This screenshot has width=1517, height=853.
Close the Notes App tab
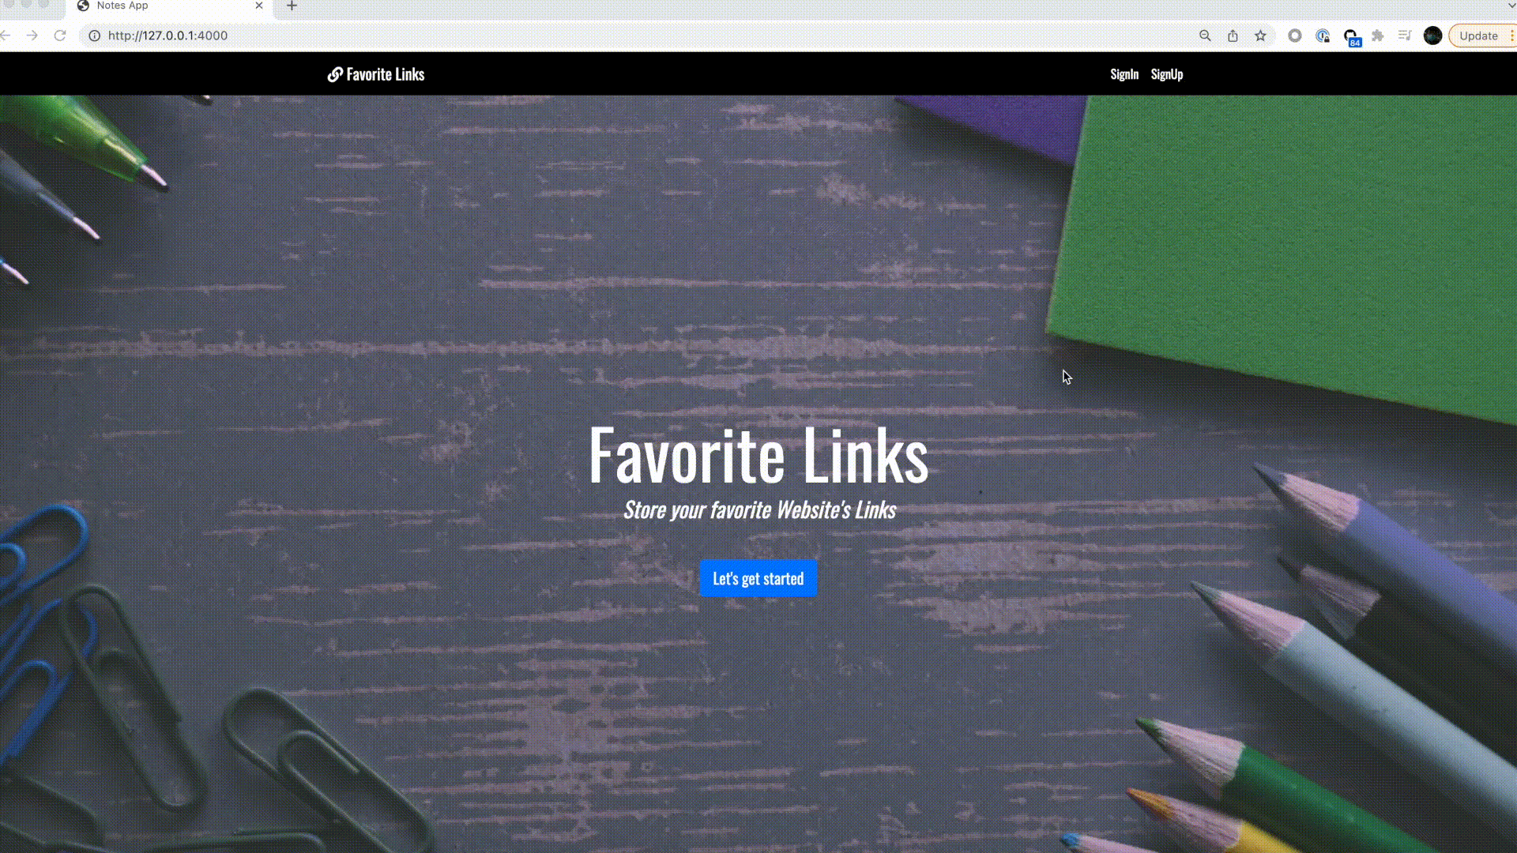258,6
